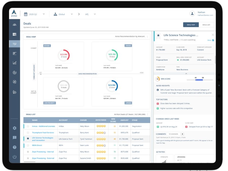Sort by Win Score column header
This screenshot has height=171, width=228.
113,120
